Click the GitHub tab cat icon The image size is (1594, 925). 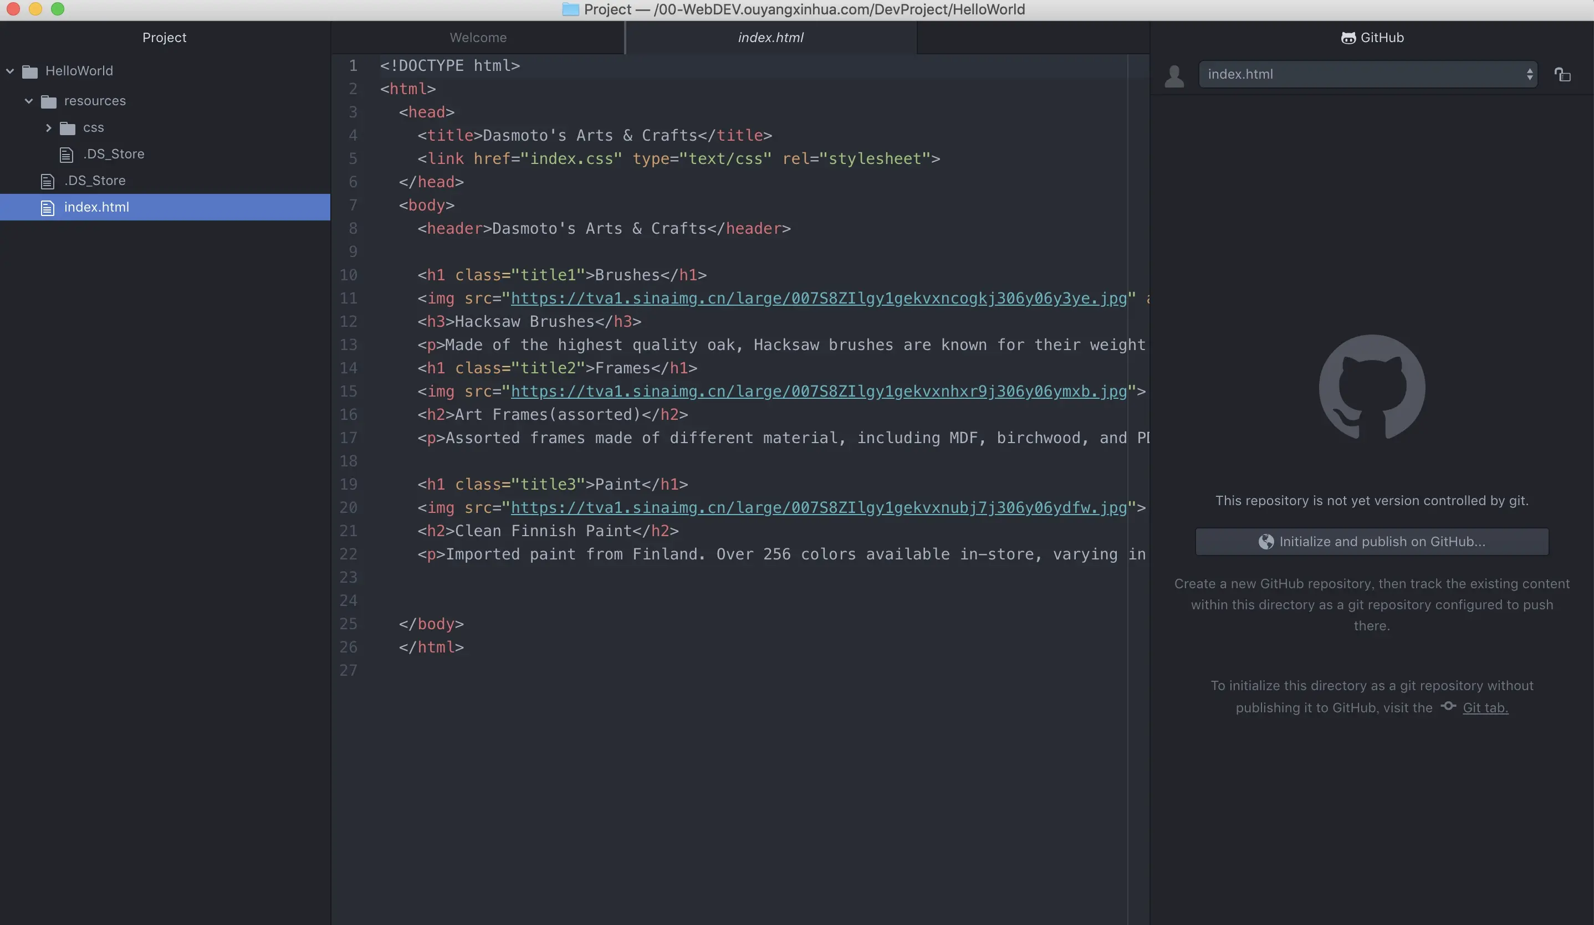click(1348, 38)
